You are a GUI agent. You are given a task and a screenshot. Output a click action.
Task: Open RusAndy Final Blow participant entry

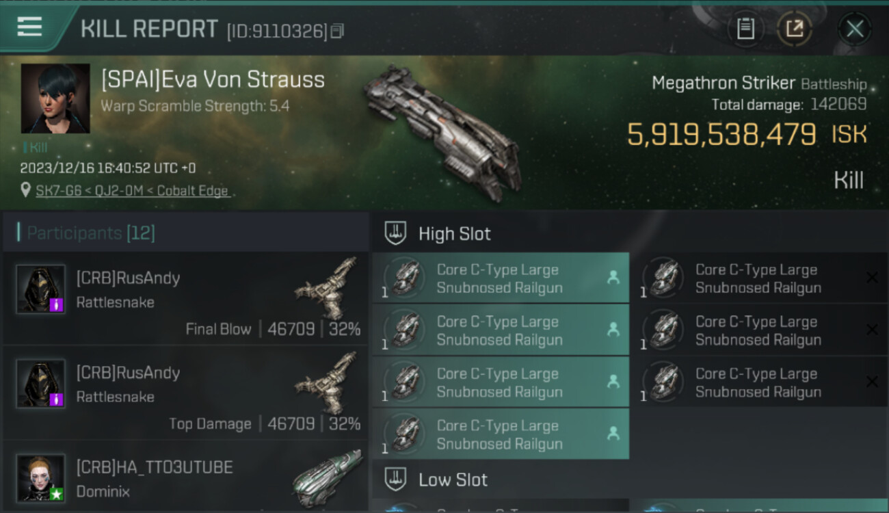click(185, 299)
